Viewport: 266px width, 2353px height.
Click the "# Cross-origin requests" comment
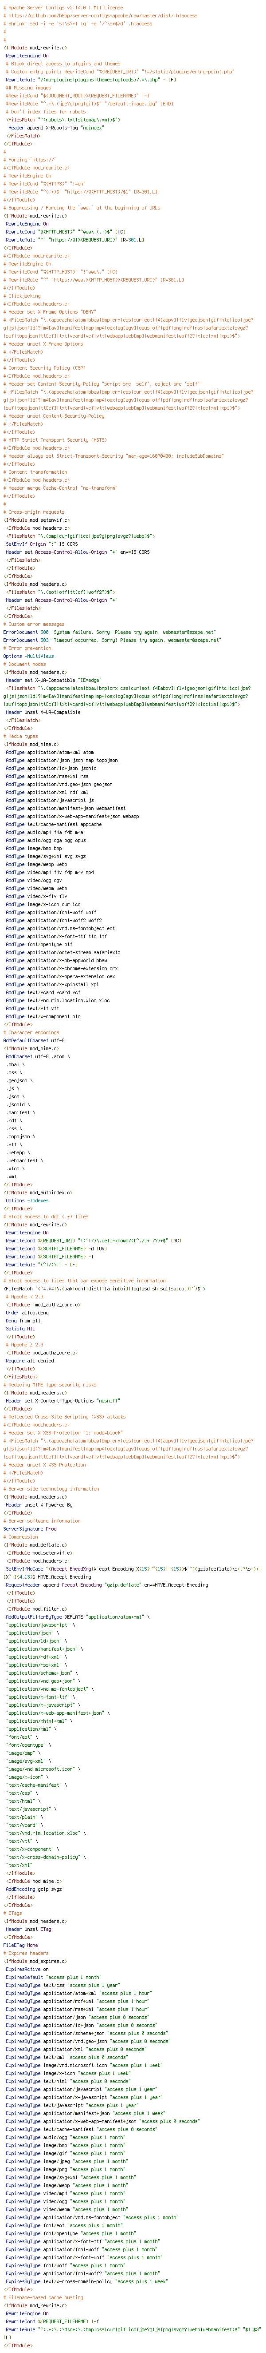click(x=34, y=512)
